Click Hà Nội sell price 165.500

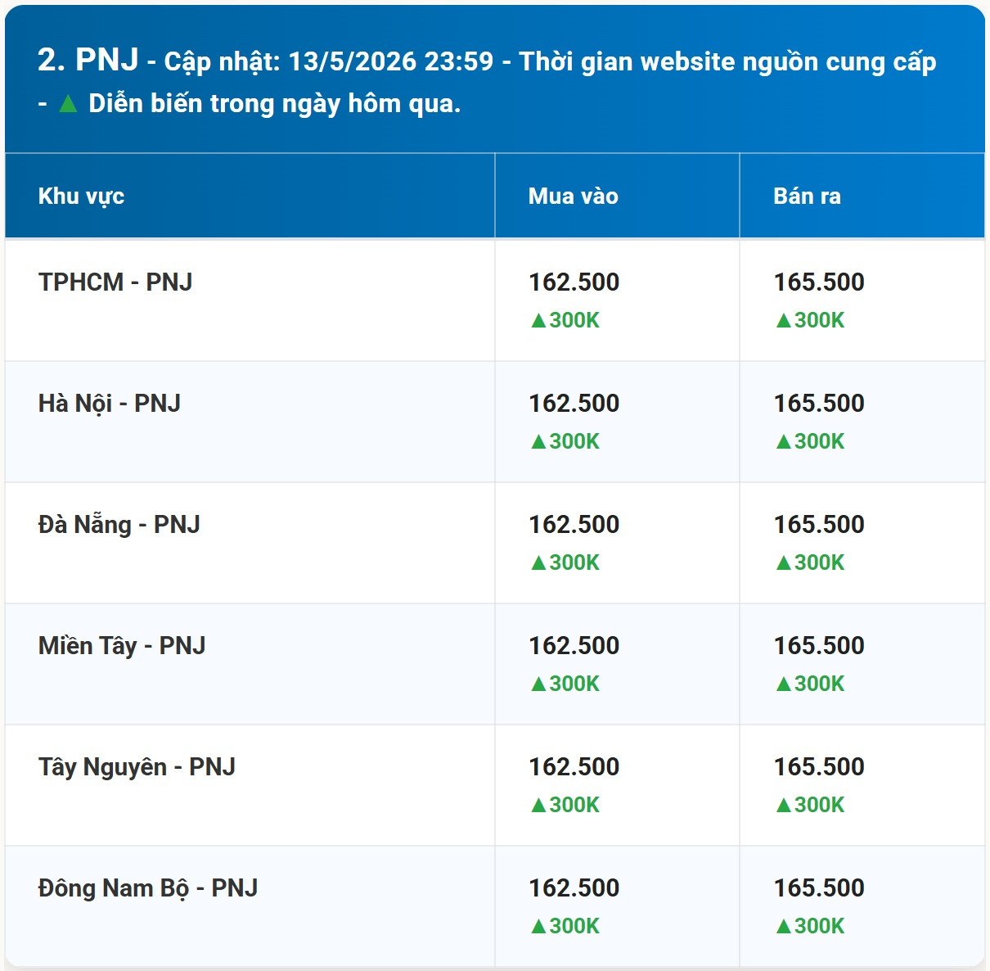click(819, 404)
